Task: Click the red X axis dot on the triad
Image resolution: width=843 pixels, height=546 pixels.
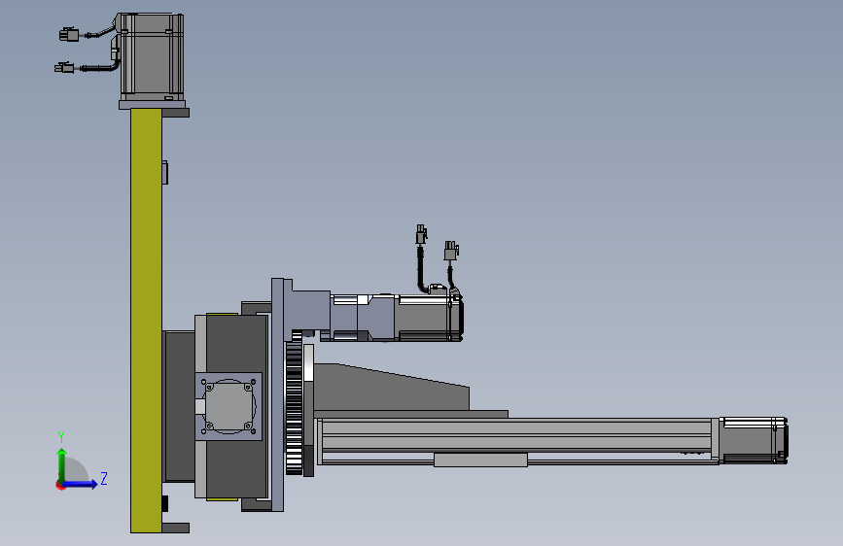Action: point(60,485)
